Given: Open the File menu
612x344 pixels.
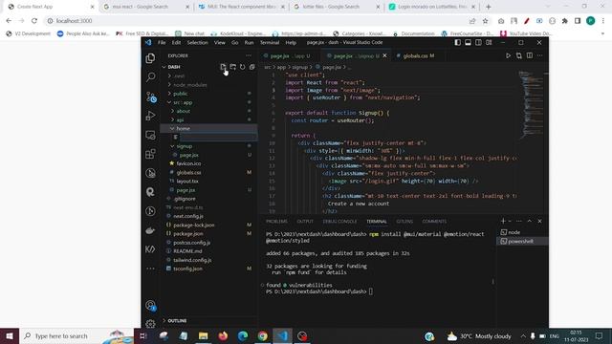Looking at the screenshot, I should click(162, 42).
